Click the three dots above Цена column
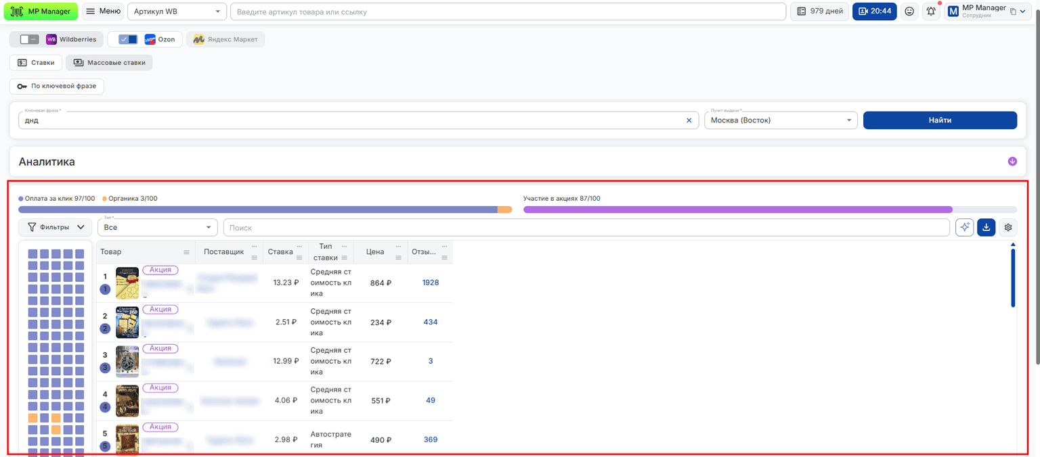 (398, 246)
